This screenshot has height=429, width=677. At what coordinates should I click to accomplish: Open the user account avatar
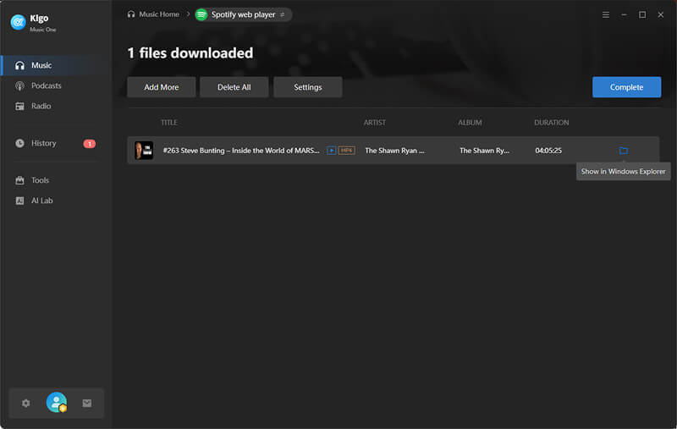(x=57, y=402)
